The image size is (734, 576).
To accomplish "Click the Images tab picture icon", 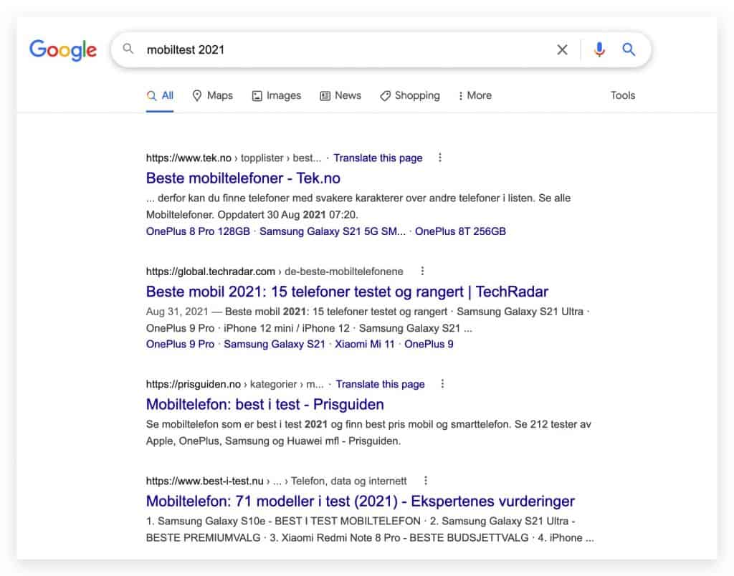I will coord(257,96).
